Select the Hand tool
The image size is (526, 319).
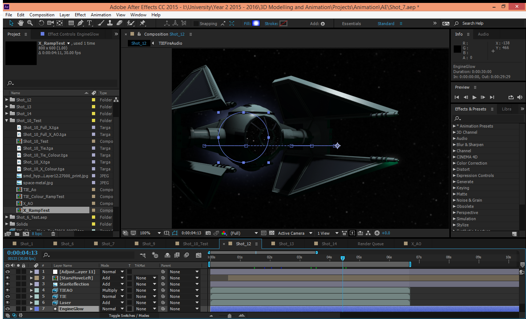[x=21, y=23]
